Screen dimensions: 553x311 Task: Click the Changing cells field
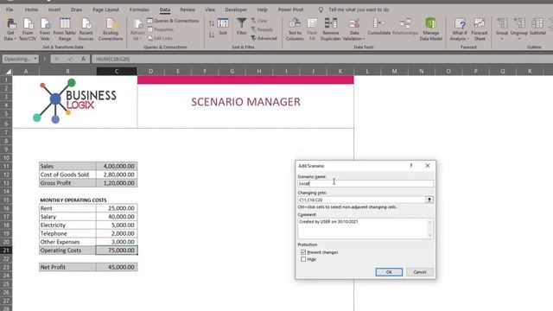(x=361, y=200)
